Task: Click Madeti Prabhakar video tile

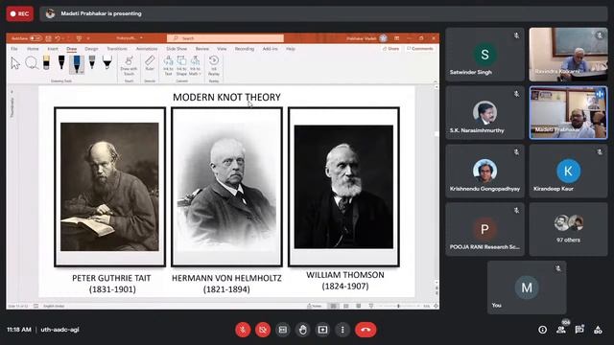Action: click(x=568, y=113)
